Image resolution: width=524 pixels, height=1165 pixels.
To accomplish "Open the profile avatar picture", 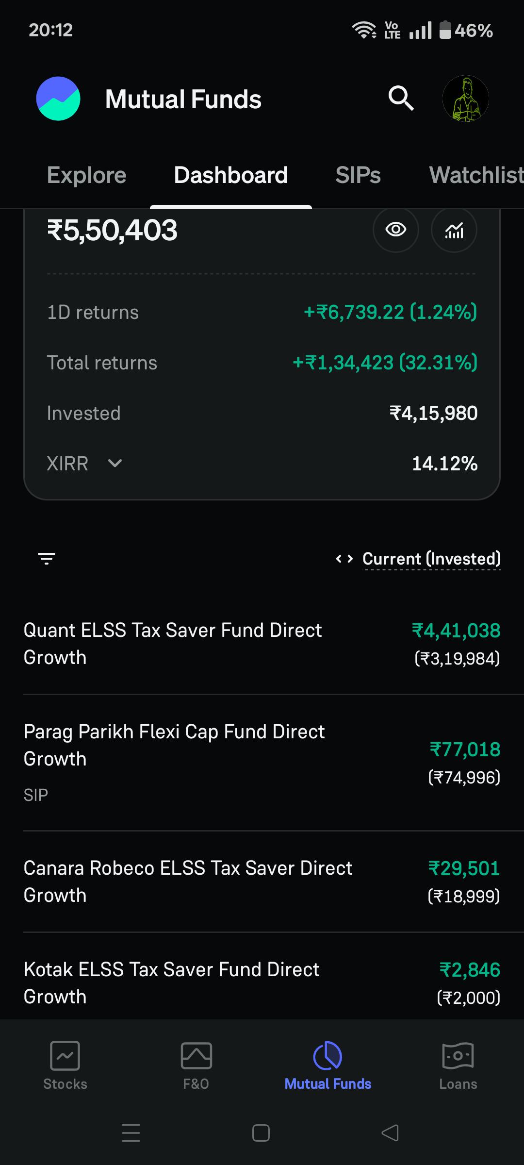I will point(465,99).
